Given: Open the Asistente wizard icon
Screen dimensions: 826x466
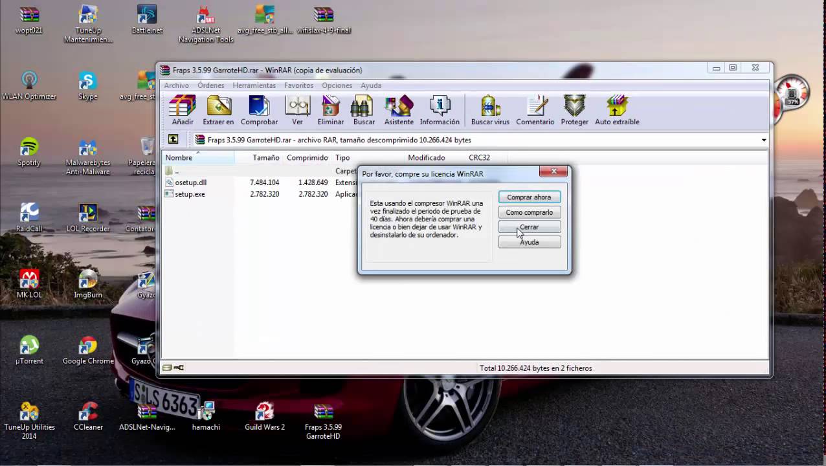Looking at the screenshot, I should (x=399, y=110).
